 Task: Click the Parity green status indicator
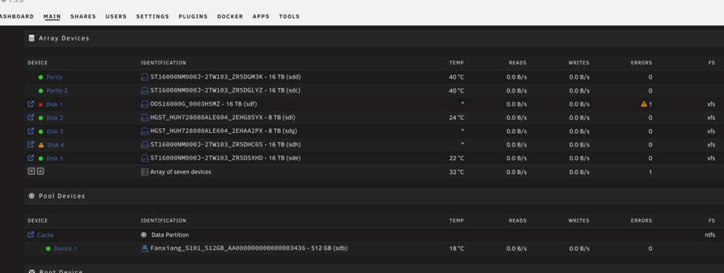pos(41,77)
